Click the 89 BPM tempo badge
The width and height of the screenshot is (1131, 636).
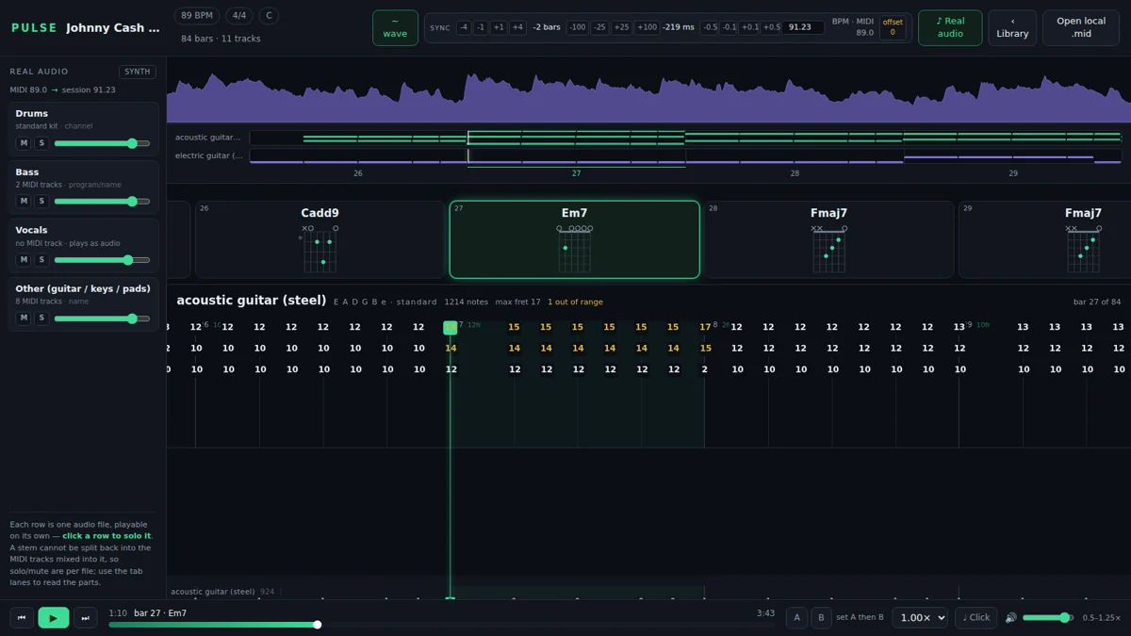(x=197, y=16)
